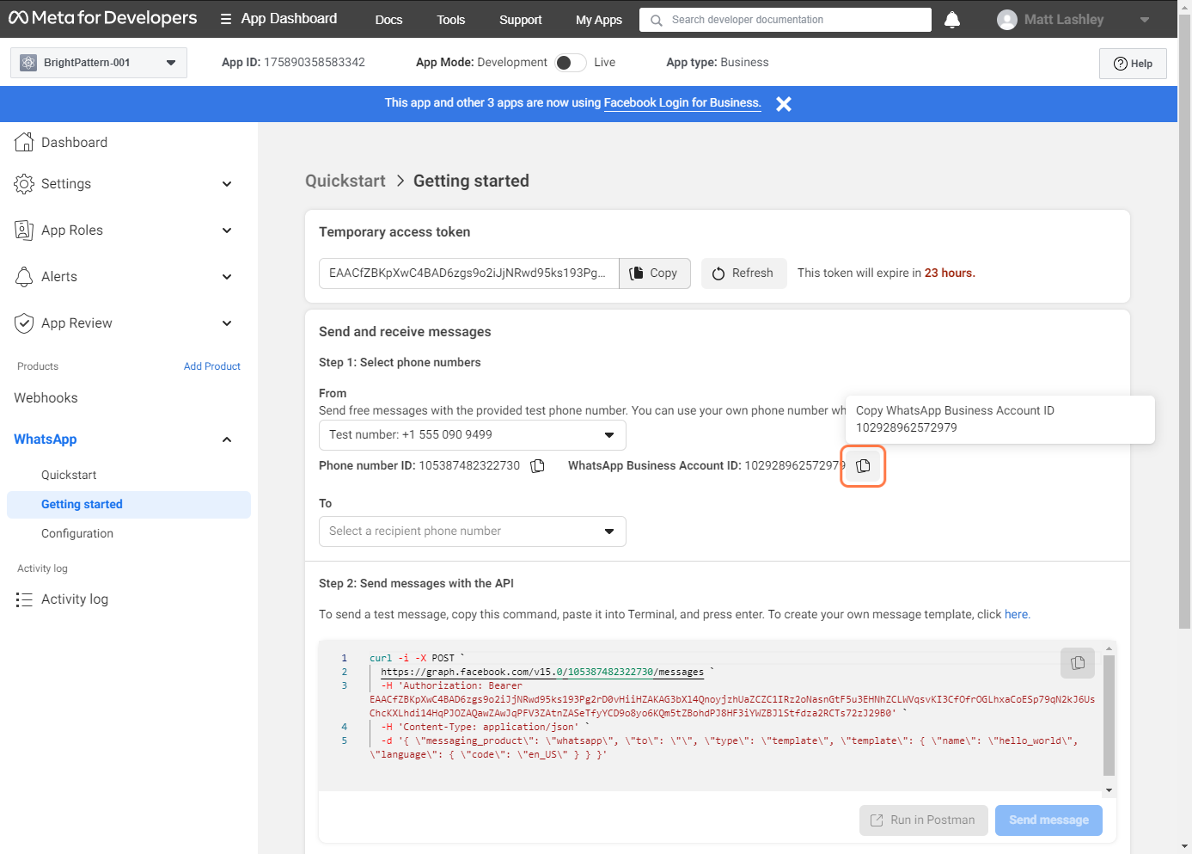Open the account menu arrow next to Matt Lashley

point(1145,20)
